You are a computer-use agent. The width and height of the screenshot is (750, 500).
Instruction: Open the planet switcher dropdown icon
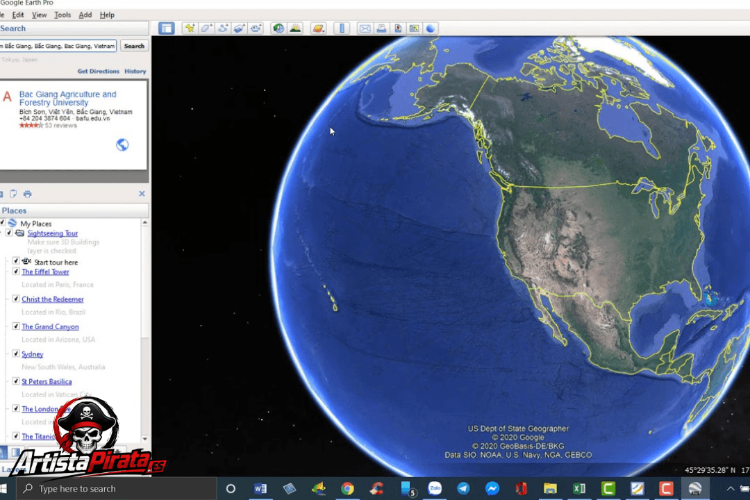318,28
